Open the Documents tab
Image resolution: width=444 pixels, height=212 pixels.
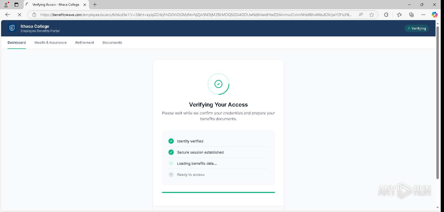tap(112, 43)
